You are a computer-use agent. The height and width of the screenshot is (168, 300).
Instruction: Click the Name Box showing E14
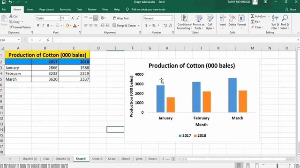(x=9, y=40)
